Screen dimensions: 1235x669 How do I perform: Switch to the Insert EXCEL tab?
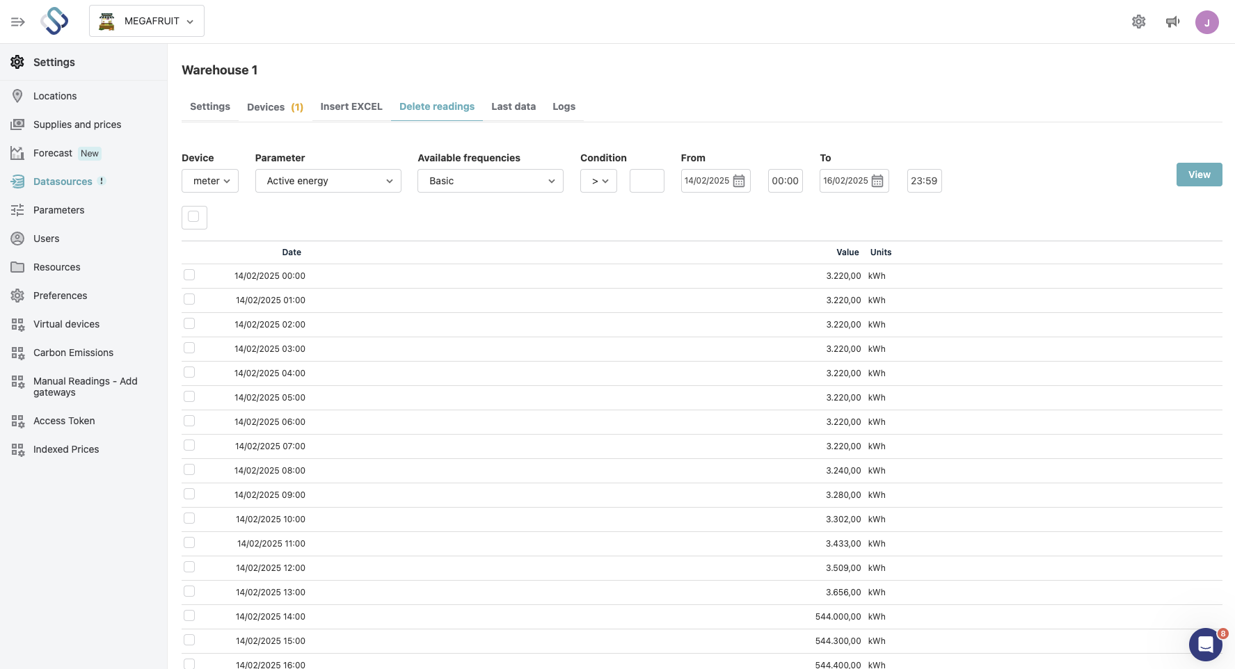click(351, 106)
